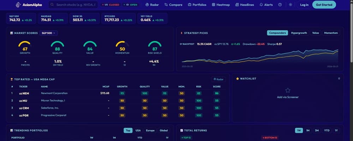Click the help question mark icon

click(280, 5)
